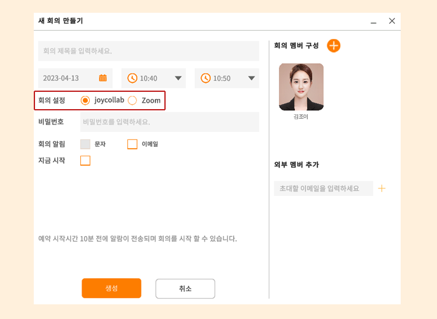Select the joycollab radio option

coord(85,100)
